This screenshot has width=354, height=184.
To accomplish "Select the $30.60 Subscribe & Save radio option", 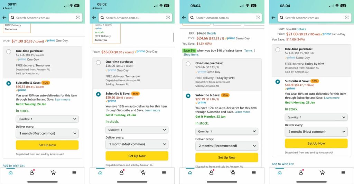I will tap(99, 94).
